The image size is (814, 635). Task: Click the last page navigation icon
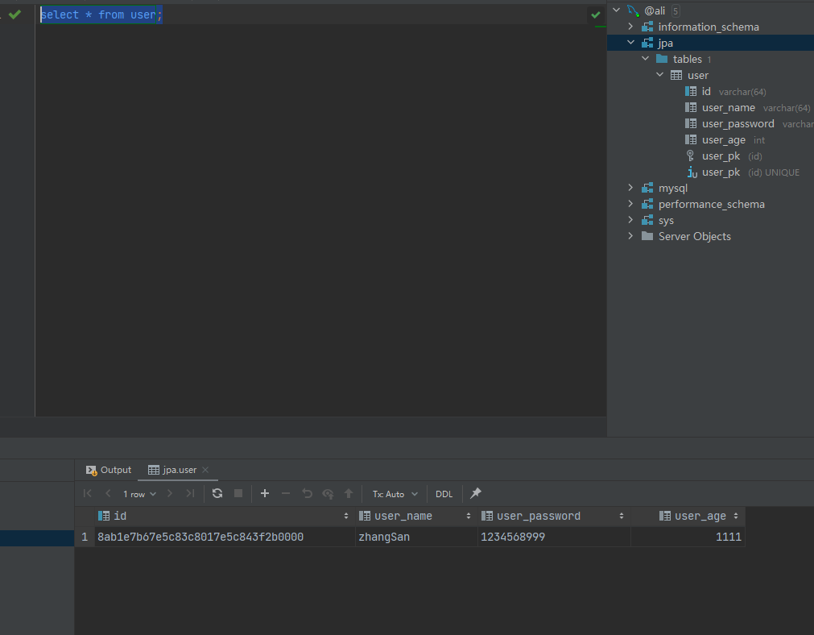(x=191, y=494)
